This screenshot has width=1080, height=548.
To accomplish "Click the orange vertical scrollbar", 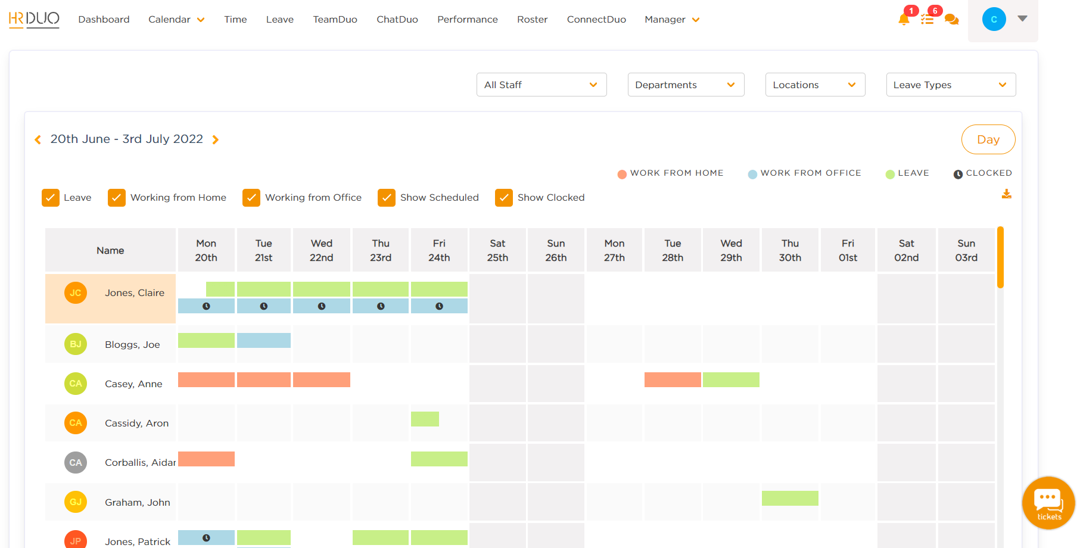I will [1001, 257].
